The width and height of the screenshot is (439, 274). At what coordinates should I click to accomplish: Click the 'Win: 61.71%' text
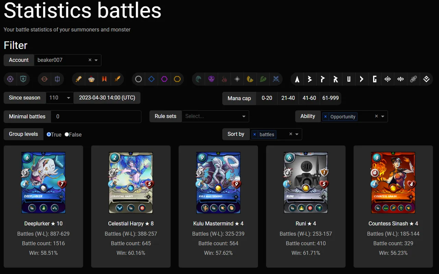click(306, 253)
